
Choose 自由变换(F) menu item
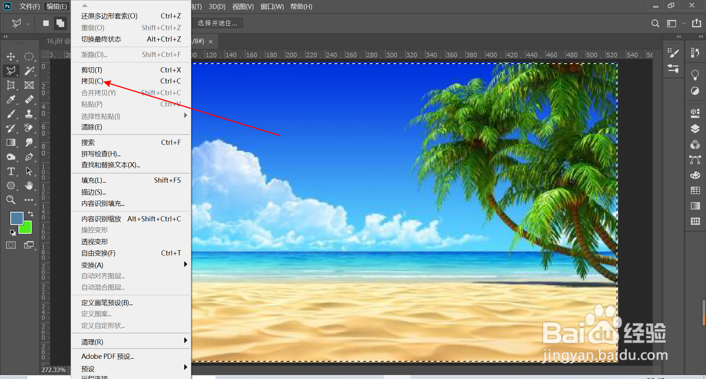pyautogui.click(x=131, y=253)
